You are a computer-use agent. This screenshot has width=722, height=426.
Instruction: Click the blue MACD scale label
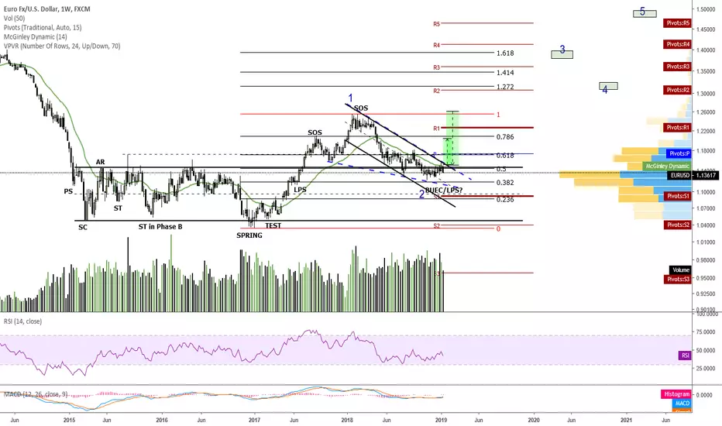pos(682,404)
